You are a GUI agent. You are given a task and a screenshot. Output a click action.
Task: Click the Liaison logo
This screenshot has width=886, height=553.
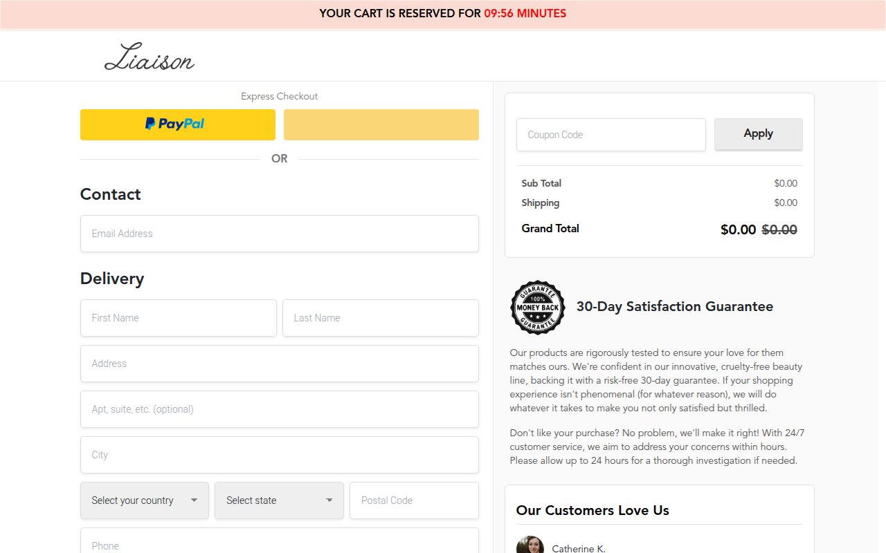[x=150, y=57]
